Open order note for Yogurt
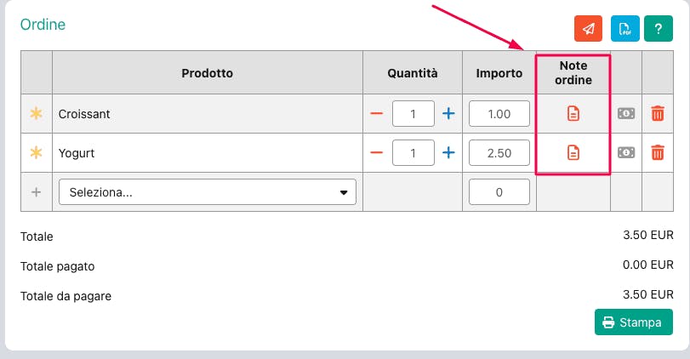Screen dimensions: 690x359 point(573,153)
